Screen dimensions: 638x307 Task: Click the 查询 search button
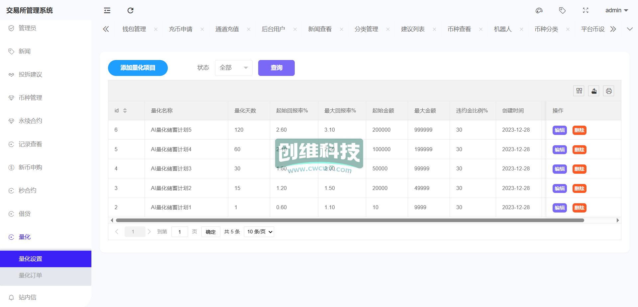pyautogui.click(x=276, y=68)
